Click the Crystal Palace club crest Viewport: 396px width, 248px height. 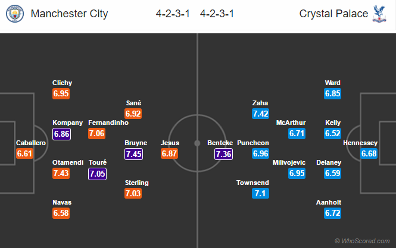[382, 13]
